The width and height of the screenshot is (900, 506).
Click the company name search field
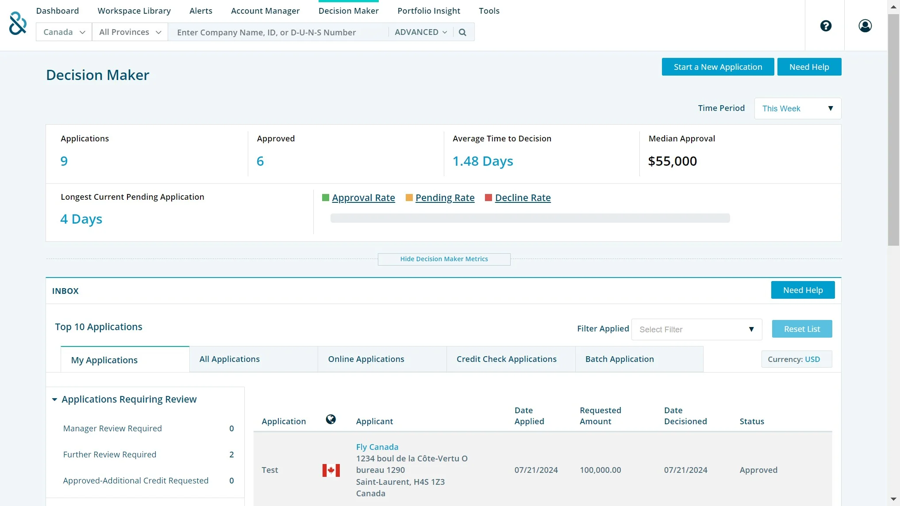click(x=279, y=32)
